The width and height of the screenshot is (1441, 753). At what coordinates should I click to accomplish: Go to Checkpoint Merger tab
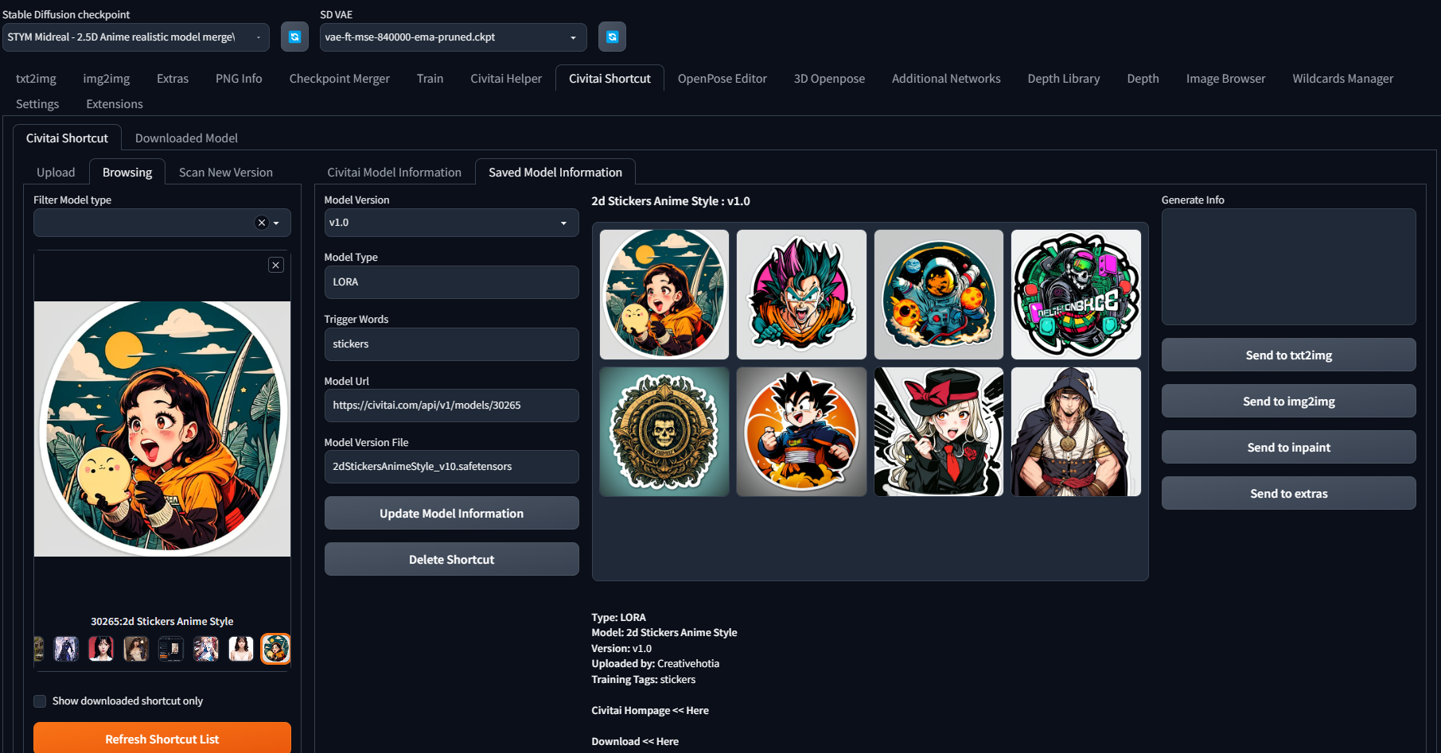click(x=340, y=79)
